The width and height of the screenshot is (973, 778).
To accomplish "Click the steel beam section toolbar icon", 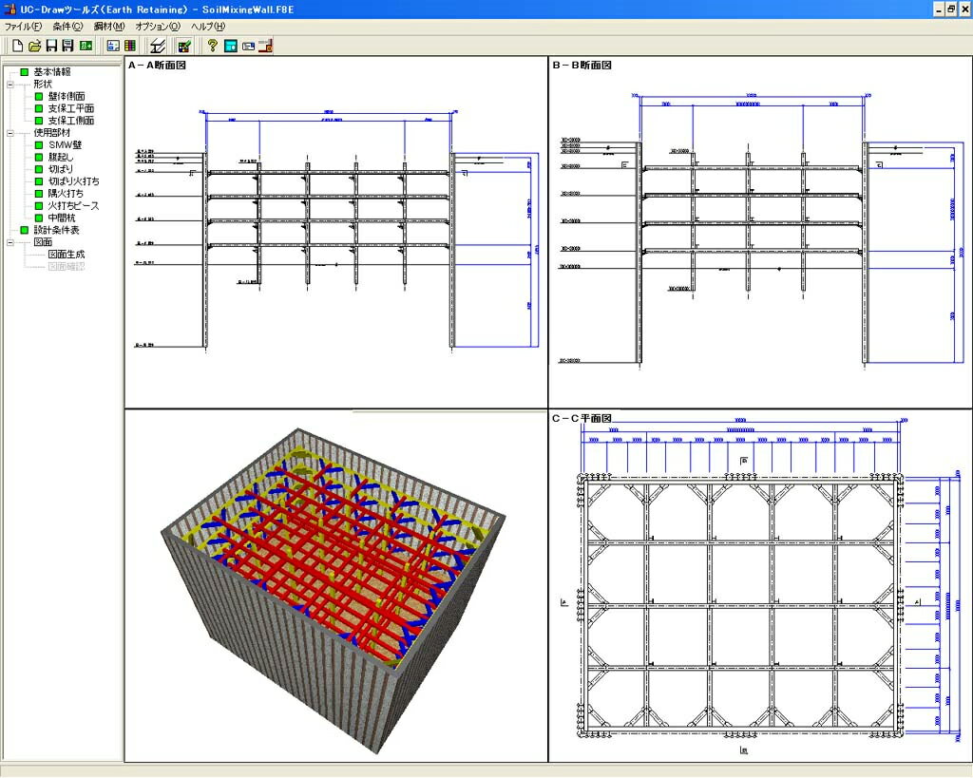I will click(x=158, y=45).
